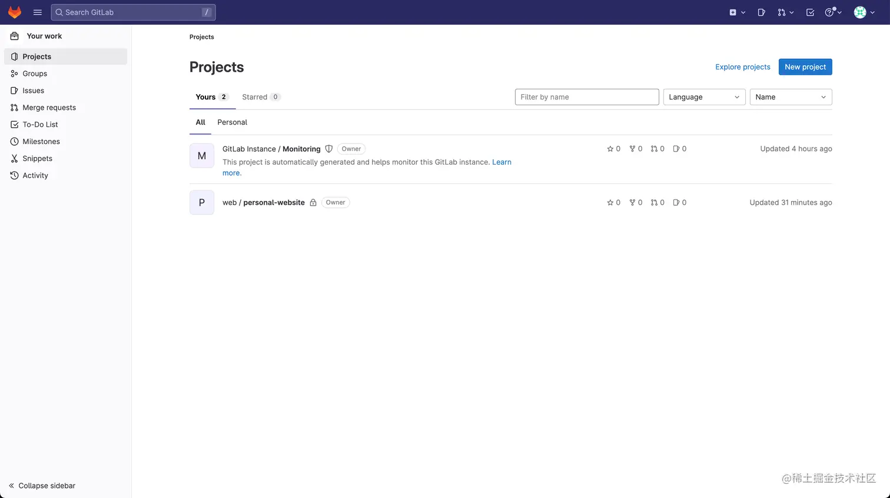Click the personal-website star count

[614, 202]
